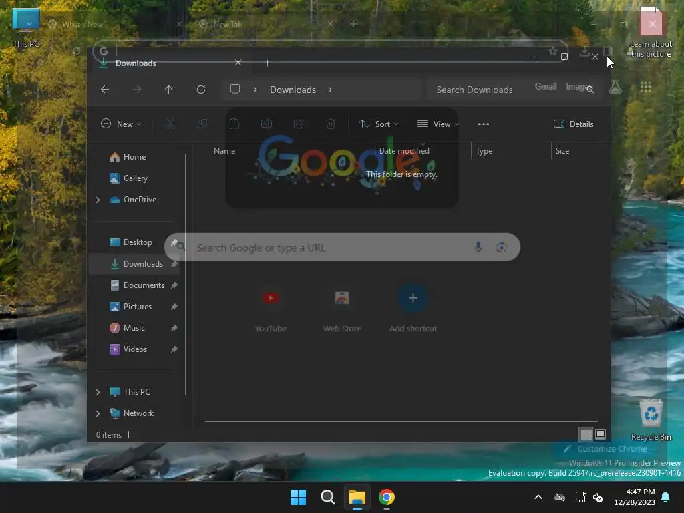The height and width of the screenshot is (513, 684).
Task: Select the Downloads tab in Explorer
Action: (x=170, y=63)
